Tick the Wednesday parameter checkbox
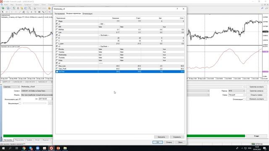This screenshot has height=151, width=269. pos(57,55)
